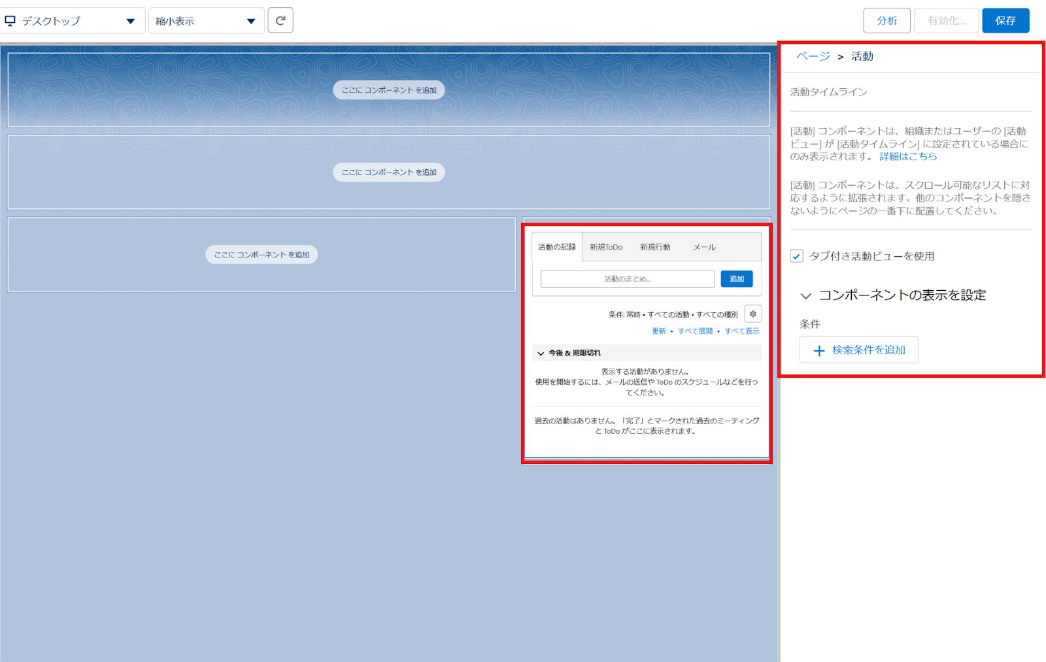Open the activity filter settings gear icon

753,314
